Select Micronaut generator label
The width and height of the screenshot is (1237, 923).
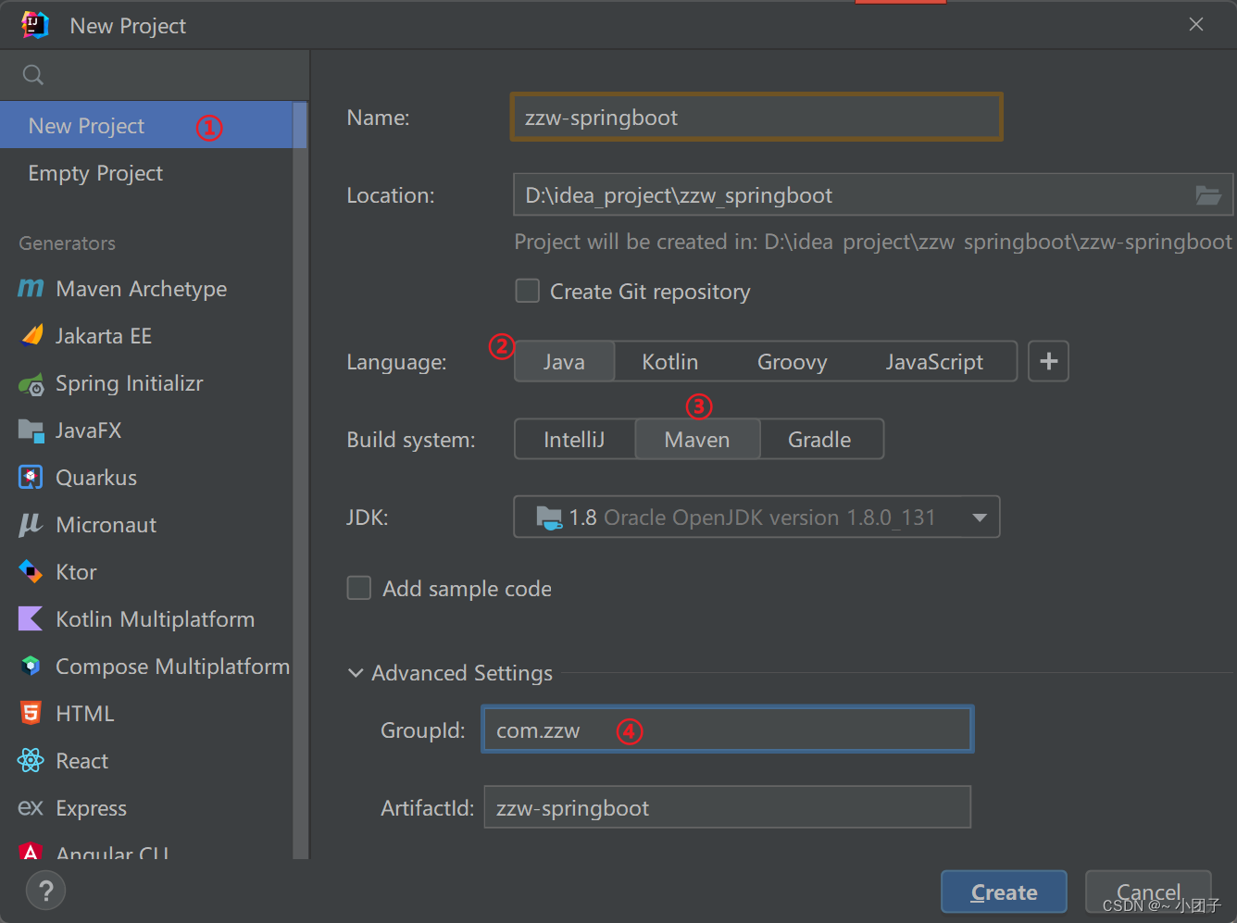pyautogui.click(x=106, y=525)
